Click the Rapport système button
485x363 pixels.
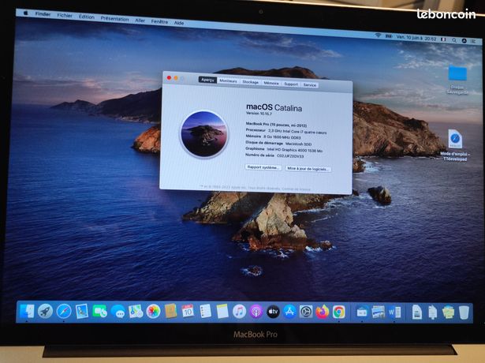263,167
